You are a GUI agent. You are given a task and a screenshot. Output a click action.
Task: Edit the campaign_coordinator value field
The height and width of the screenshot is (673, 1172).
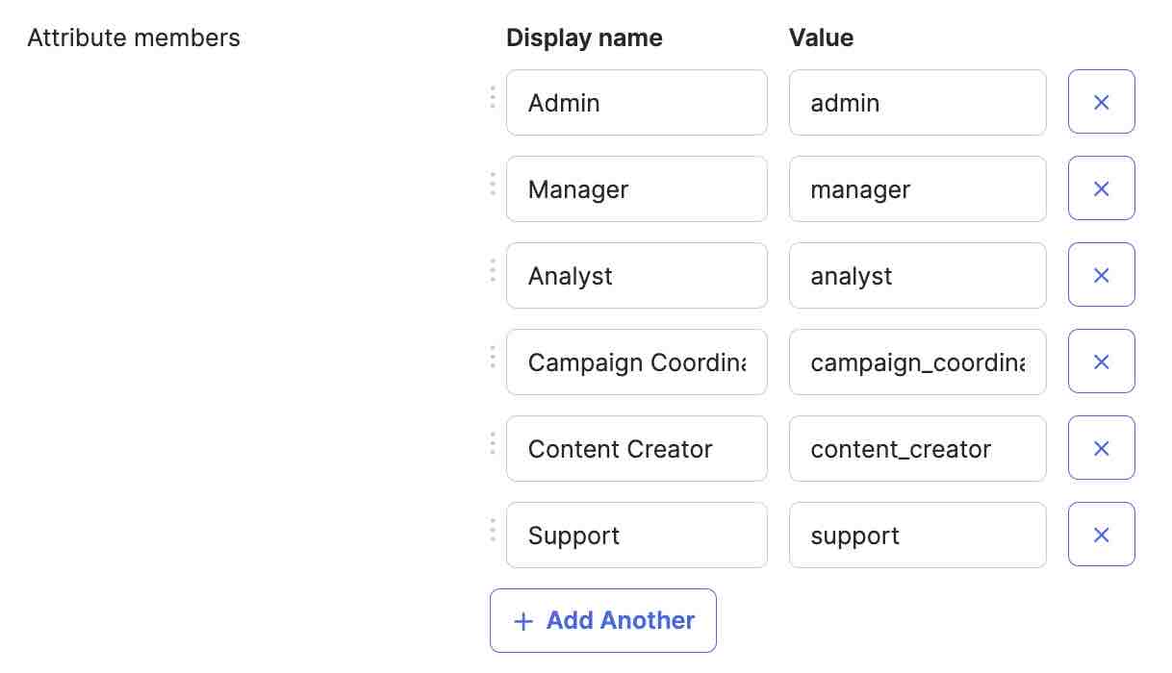[x=917, y=361]
